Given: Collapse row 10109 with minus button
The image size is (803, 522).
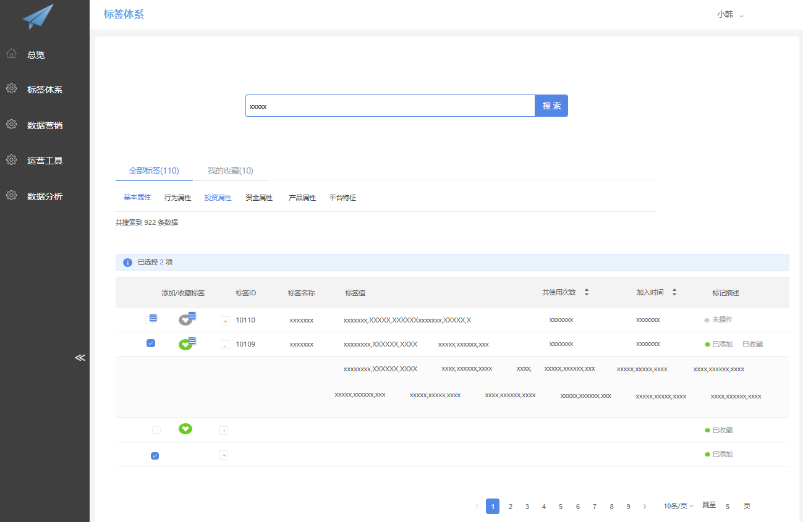Looking at the screenshot, I should pyautogui.click(x=224, y=345).
